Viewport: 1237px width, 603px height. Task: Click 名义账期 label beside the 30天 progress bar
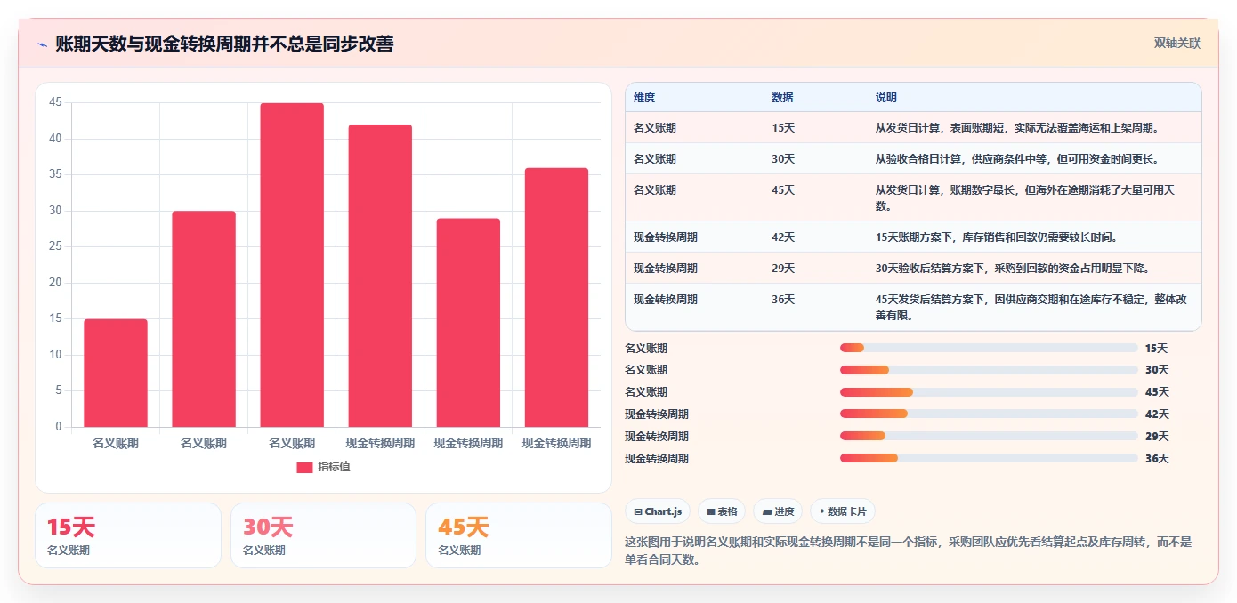click(646, 370)
